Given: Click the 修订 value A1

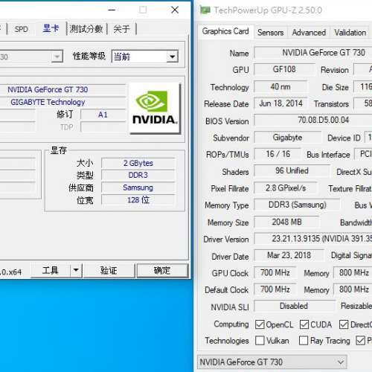Looking at the screenshot, I should (103, 115).
